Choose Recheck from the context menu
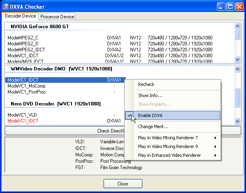This screenshot has width=246, height=193. 173,84
